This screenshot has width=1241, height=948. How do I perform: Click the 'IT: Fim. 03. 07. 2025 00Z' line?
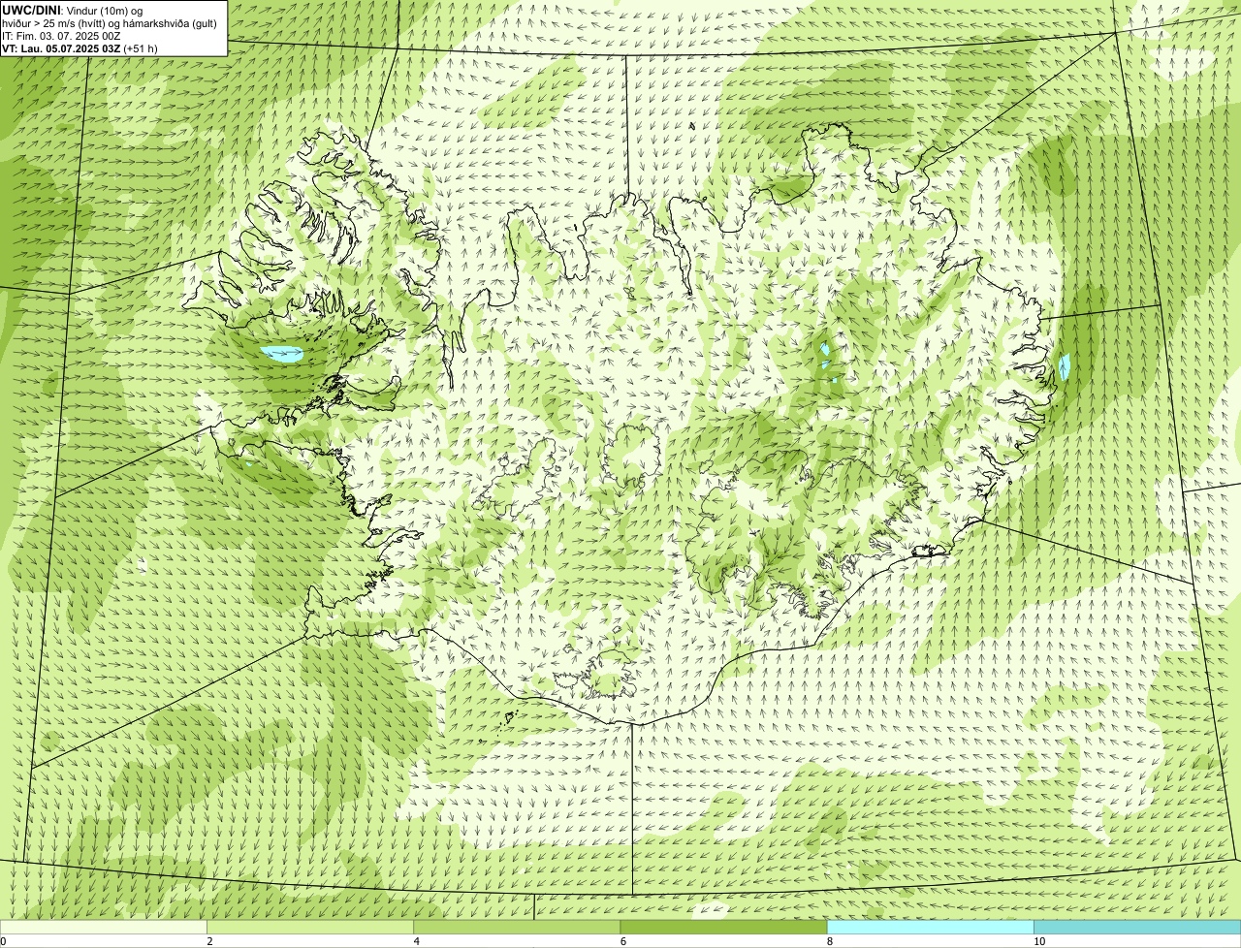[61, 35]
